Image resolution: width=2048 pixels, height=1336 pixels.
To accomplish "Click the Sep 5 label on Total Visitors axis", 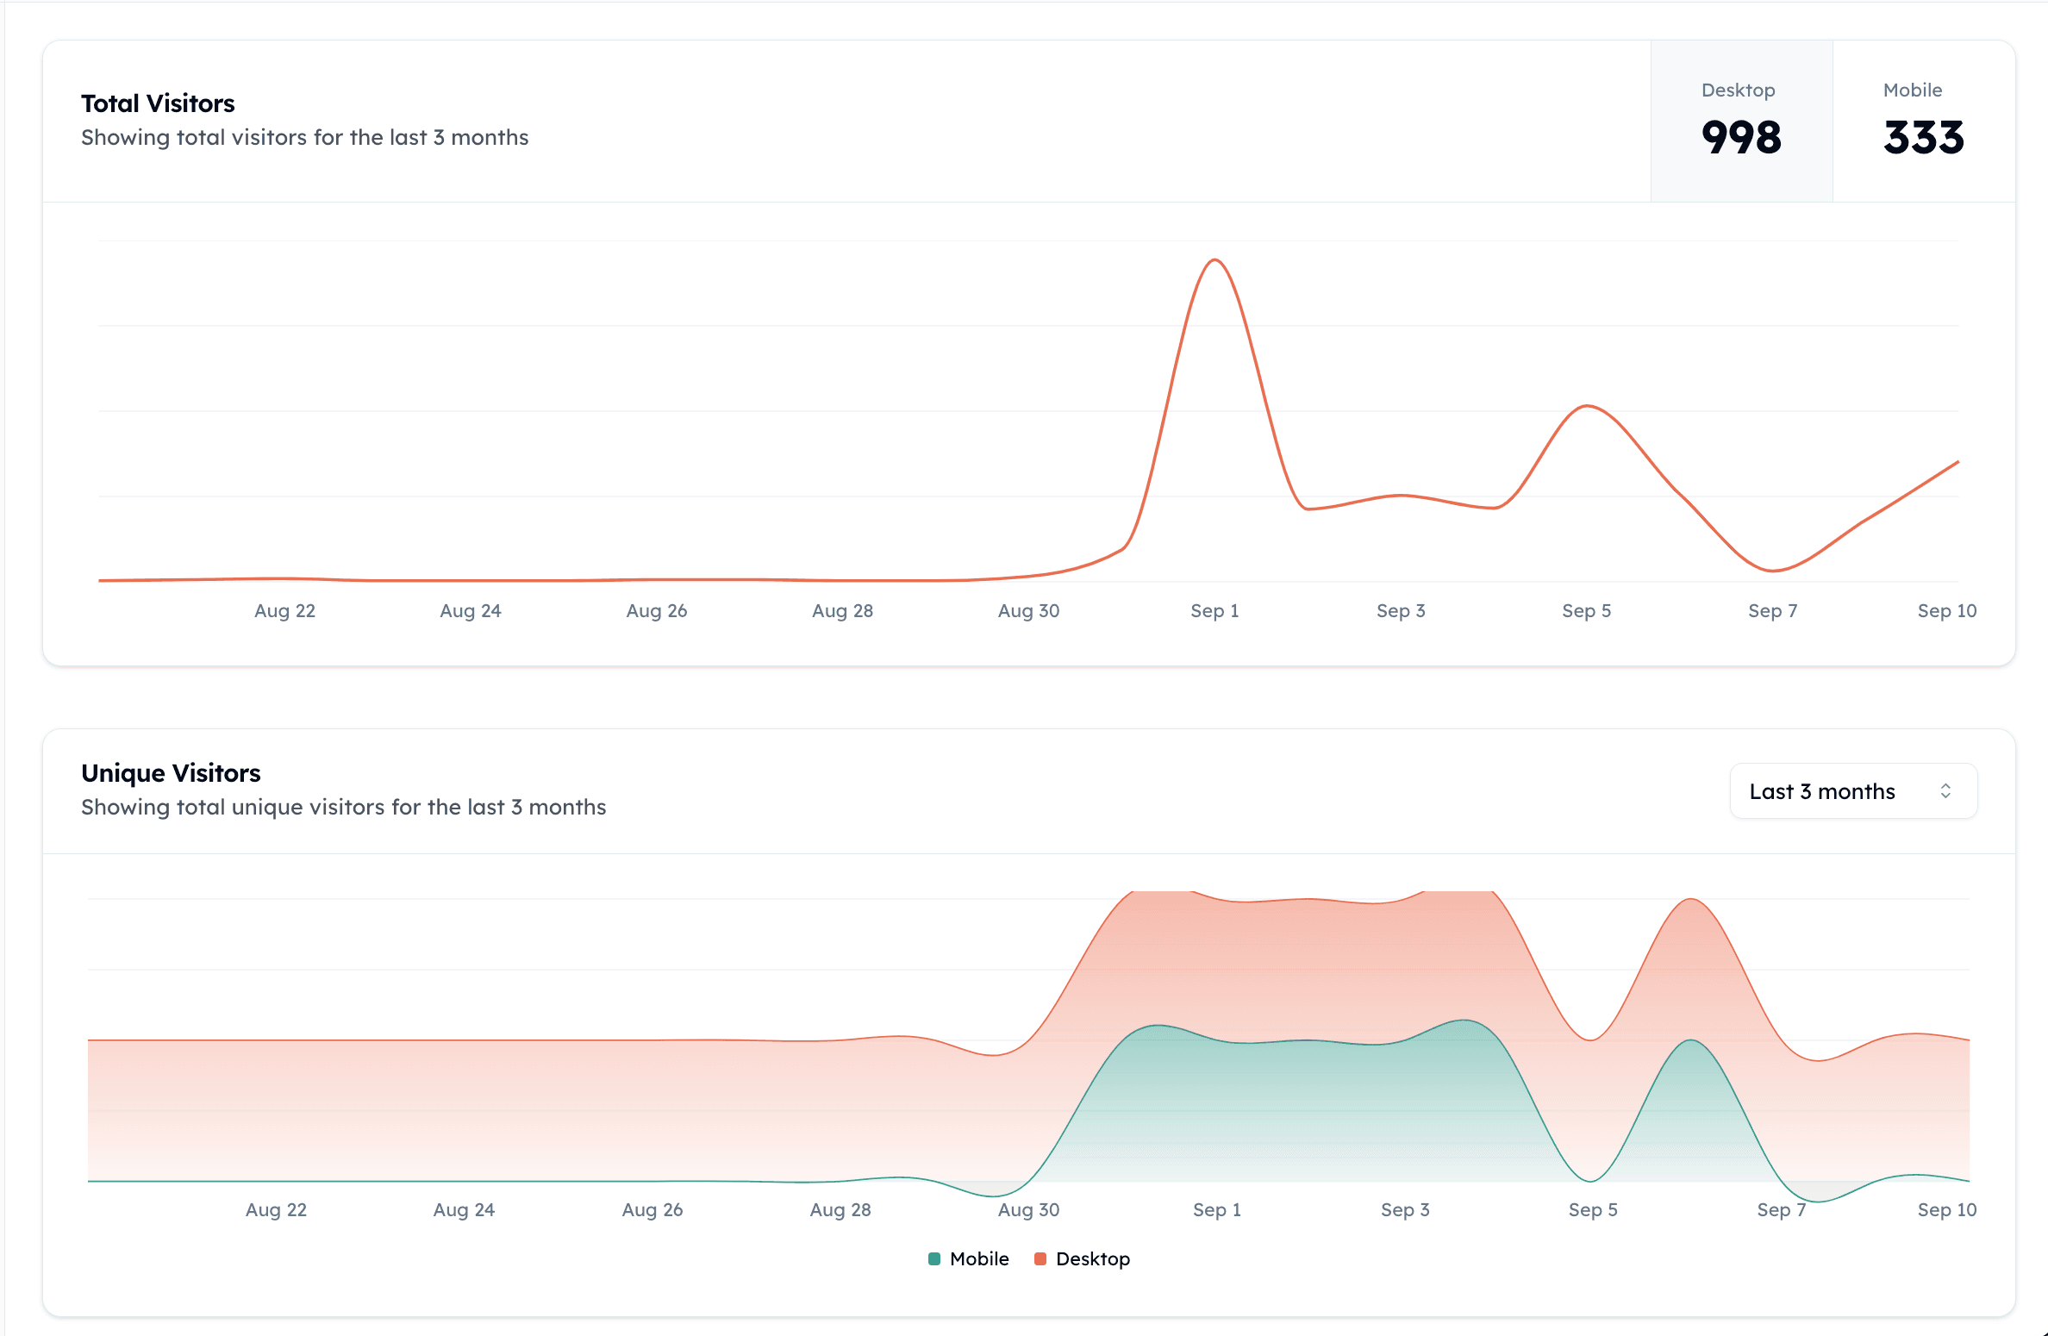I will (1587, 610).
